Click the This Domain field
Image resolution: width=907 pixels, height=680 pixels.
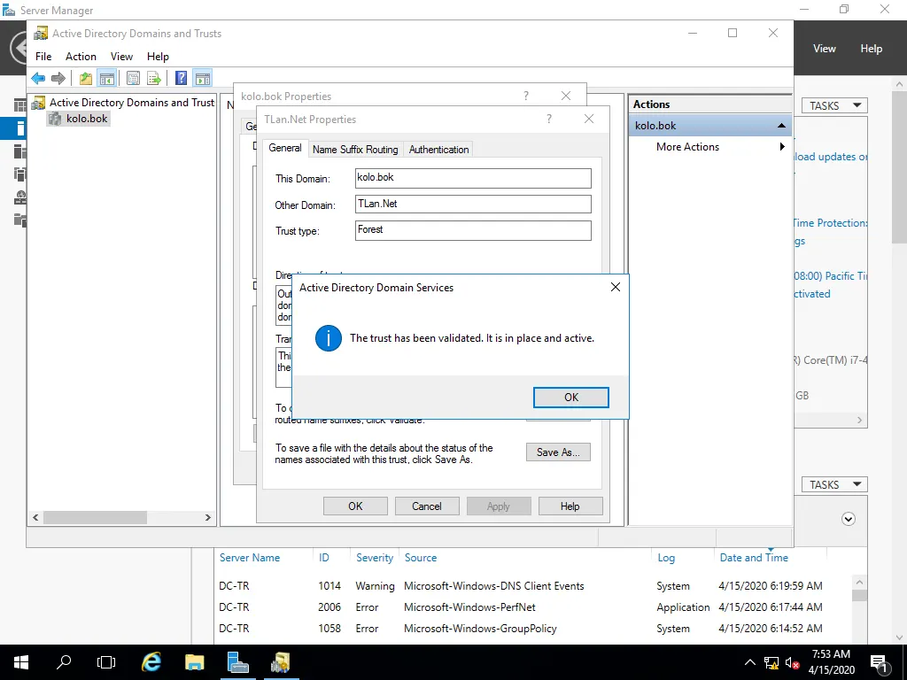[473, 178]
